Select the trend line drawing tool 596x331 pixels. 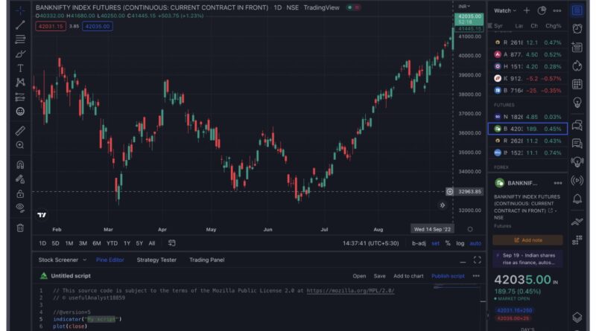[x=20, y=25]
